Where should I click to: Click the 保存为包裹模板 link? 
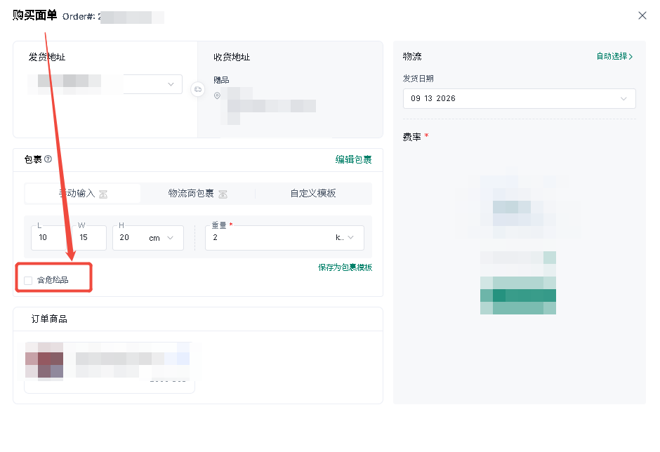[x=345, y=267]
